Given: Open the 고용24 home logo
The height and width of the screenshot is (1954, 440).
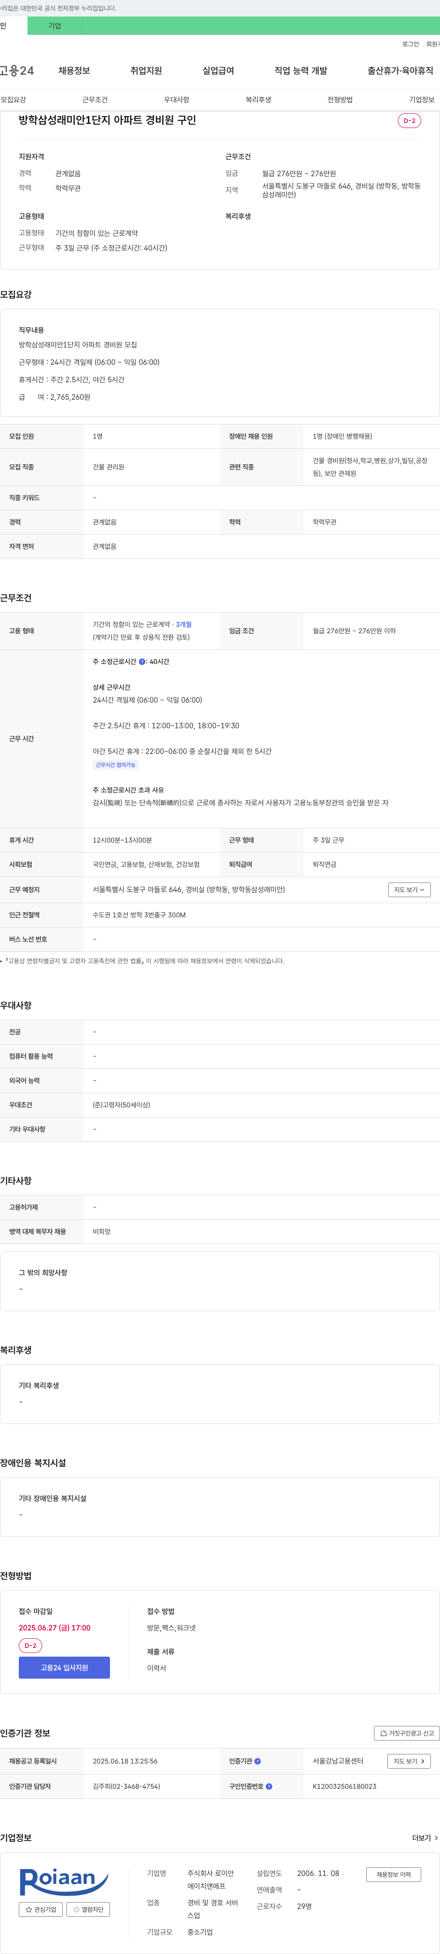Looking at the screenshot, I should pyautogui.click(x=16, y=71).
